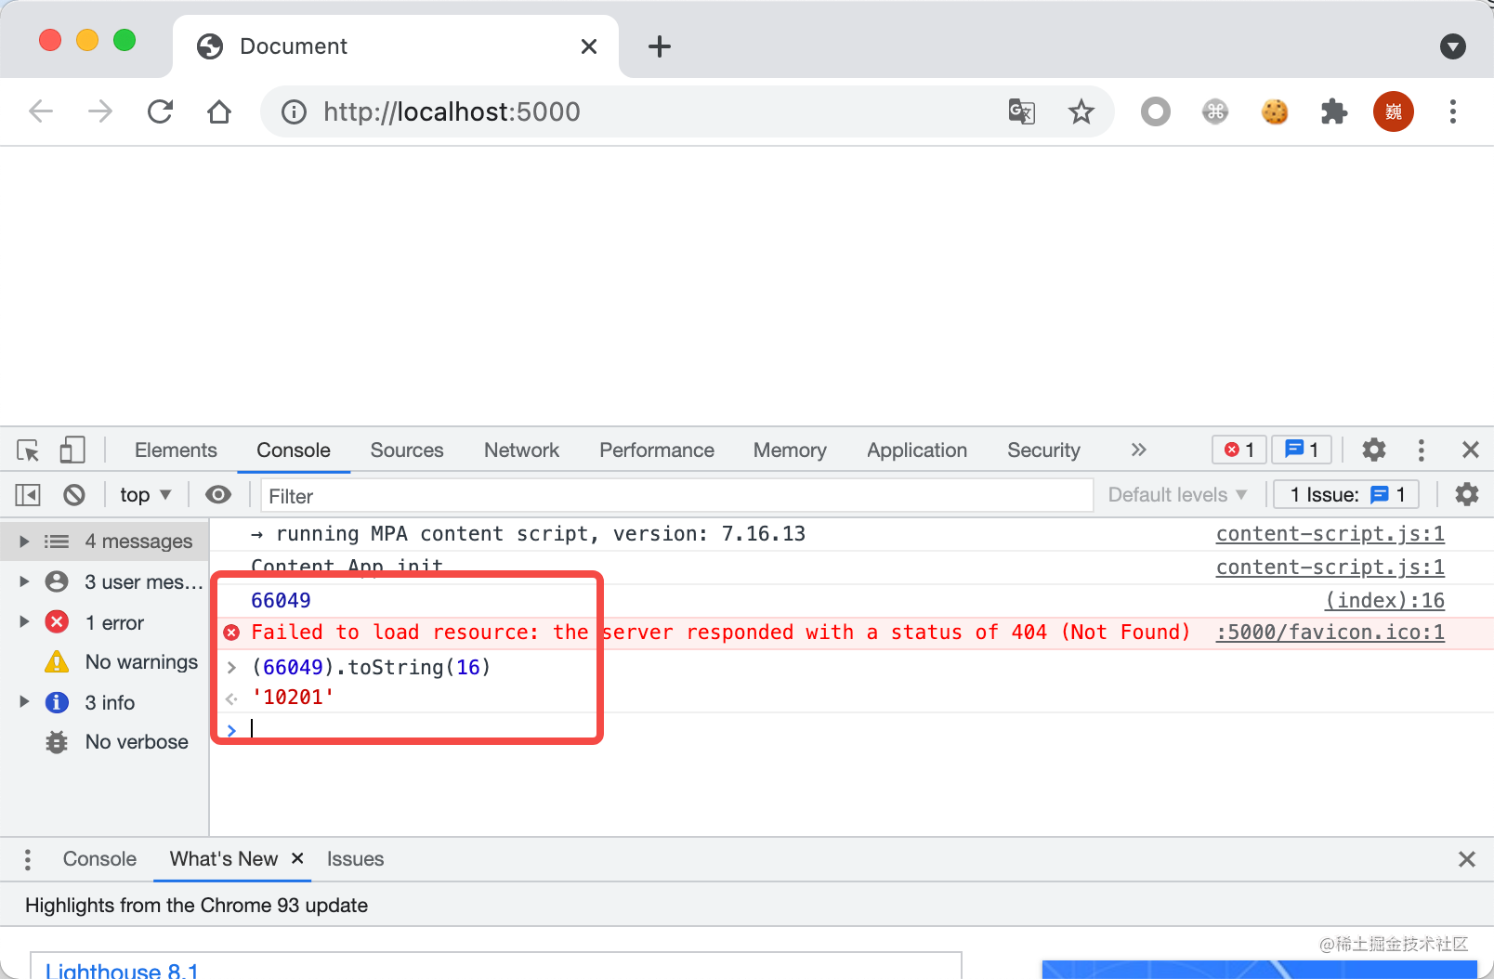1494x979 pixels.
Task: Switch to the drawer Console tab
Action: pos(99,860)
